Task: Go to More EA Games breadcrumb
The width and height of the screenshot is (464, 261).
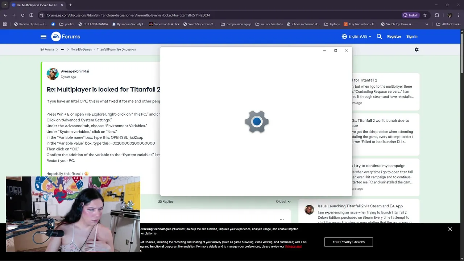Action: coord(81,50)
